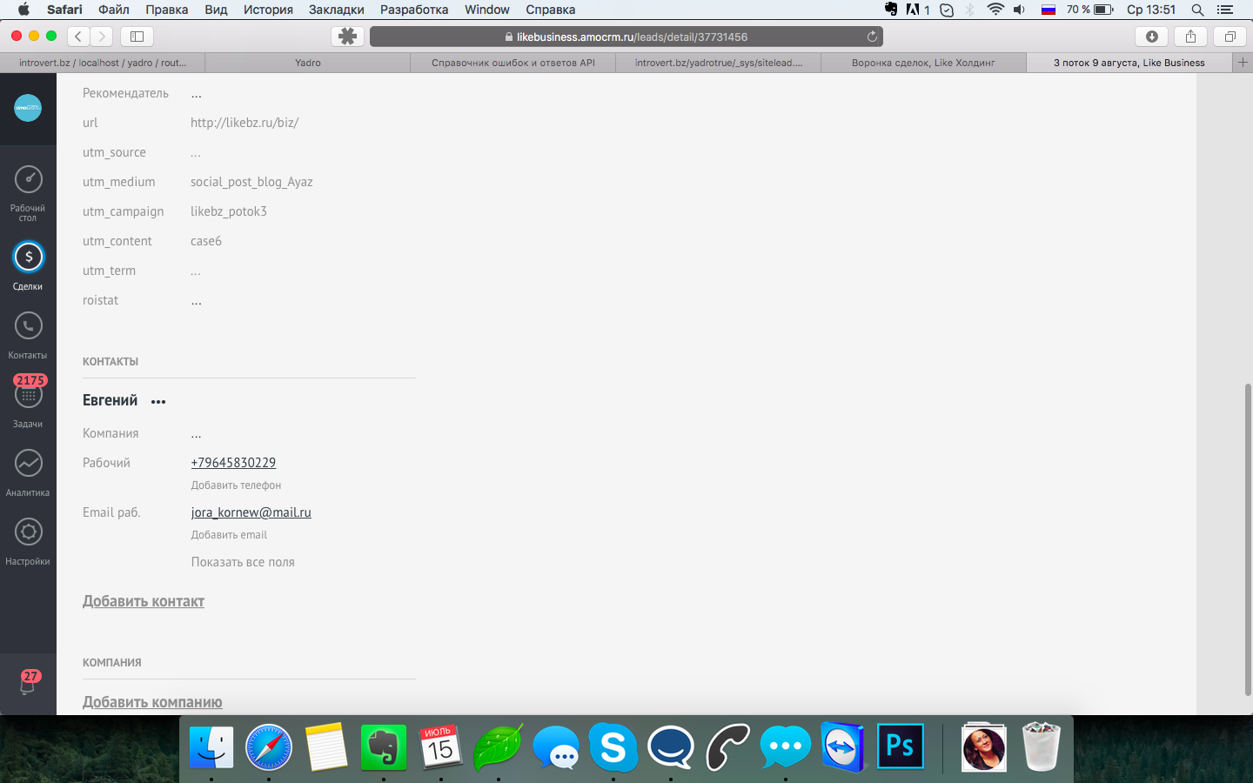
Task: Go to Контакты in the sidebar
Action: (28, 326)
